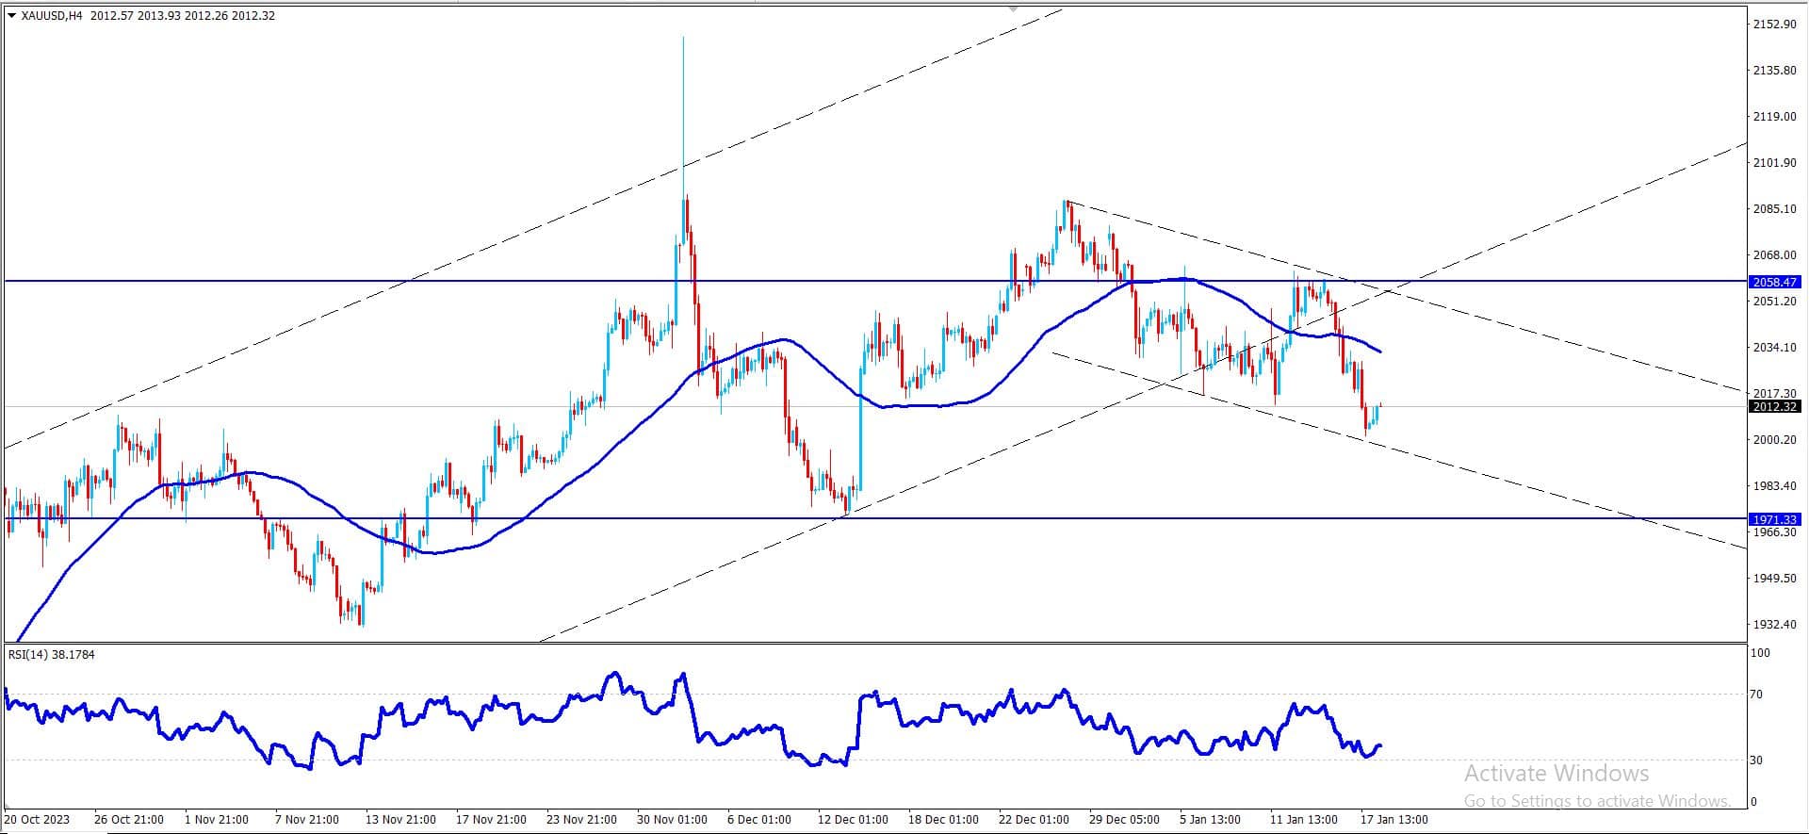Click the 2058.47 horizontal line price tag
Screen dimensions: 1809x834
1774,282
